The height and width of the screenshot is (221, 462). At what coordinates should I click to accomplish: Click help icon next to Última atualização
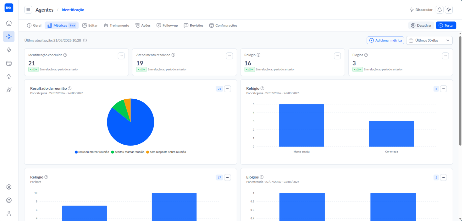[85, 40]
